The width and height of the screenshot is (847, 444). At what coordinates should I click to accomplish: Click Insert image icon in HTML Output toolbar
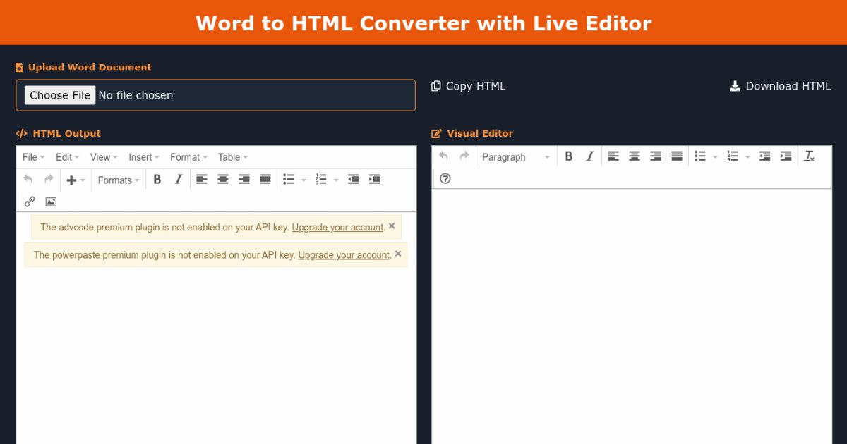51,202
